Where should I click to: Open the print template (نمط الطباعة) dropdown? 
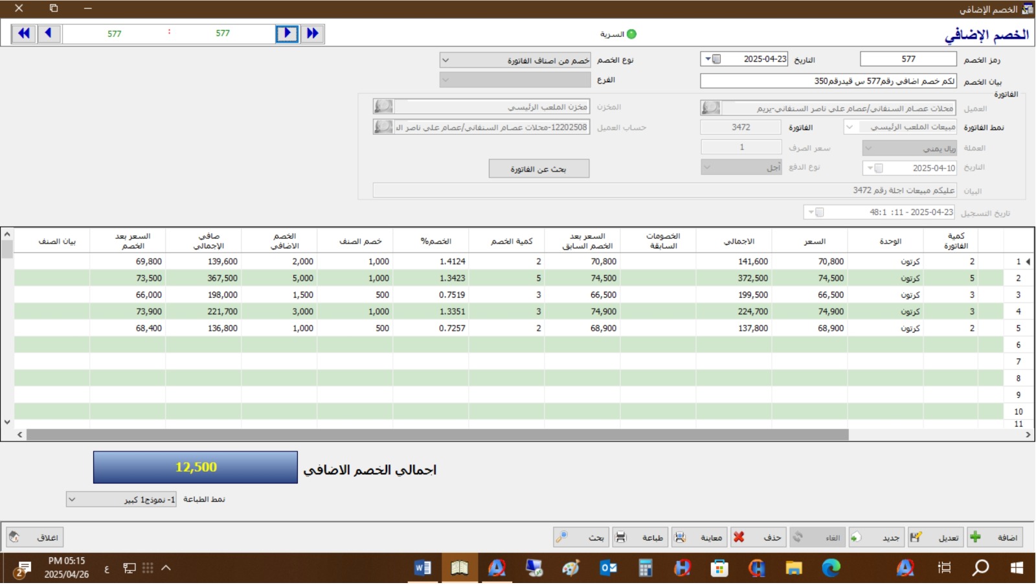73,499
